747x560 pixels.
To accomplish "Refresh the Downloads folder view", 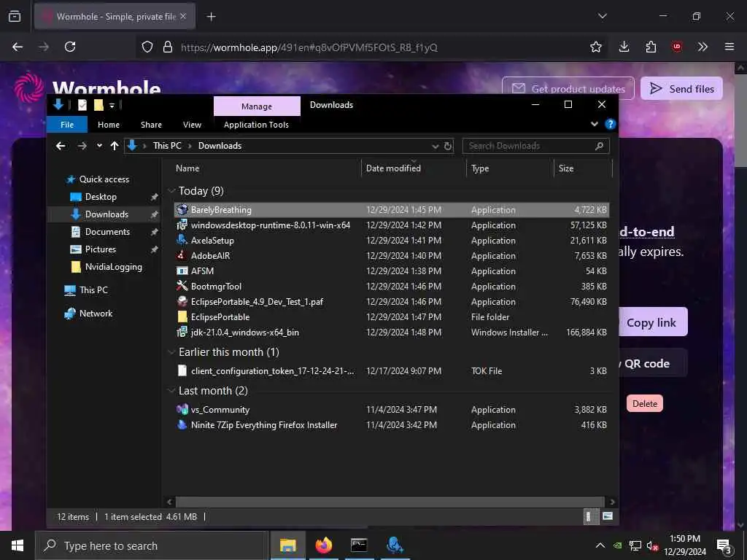I will (x=448, y=146).
